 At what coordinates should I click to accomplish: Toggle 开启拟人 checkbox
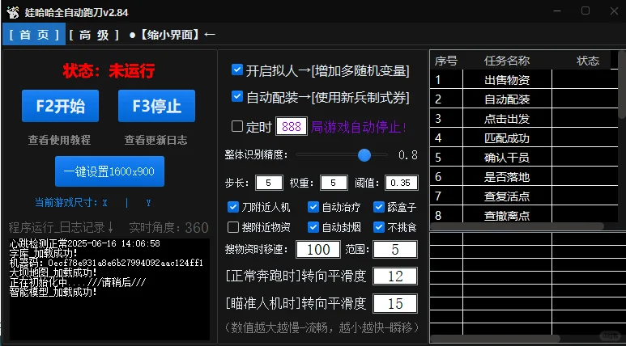(x=237, y=70)
